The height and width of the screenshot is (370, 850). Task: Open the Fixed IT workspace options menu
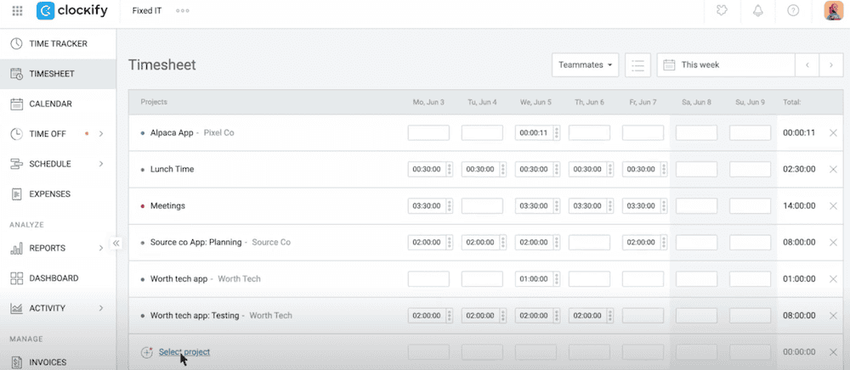point(183,11)
